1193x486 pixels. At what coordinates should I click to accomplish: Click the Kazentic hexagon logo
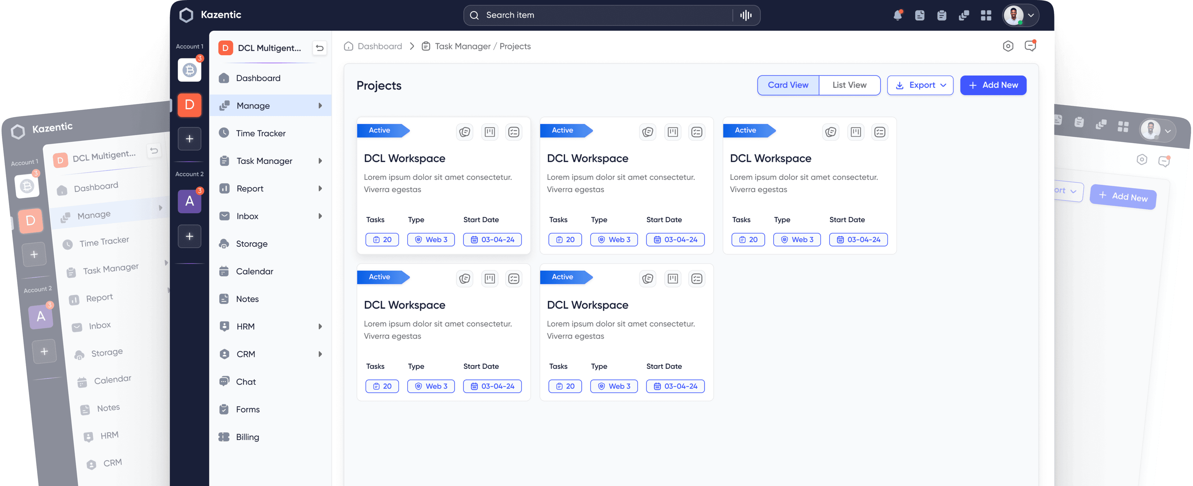tap(186, 15)
